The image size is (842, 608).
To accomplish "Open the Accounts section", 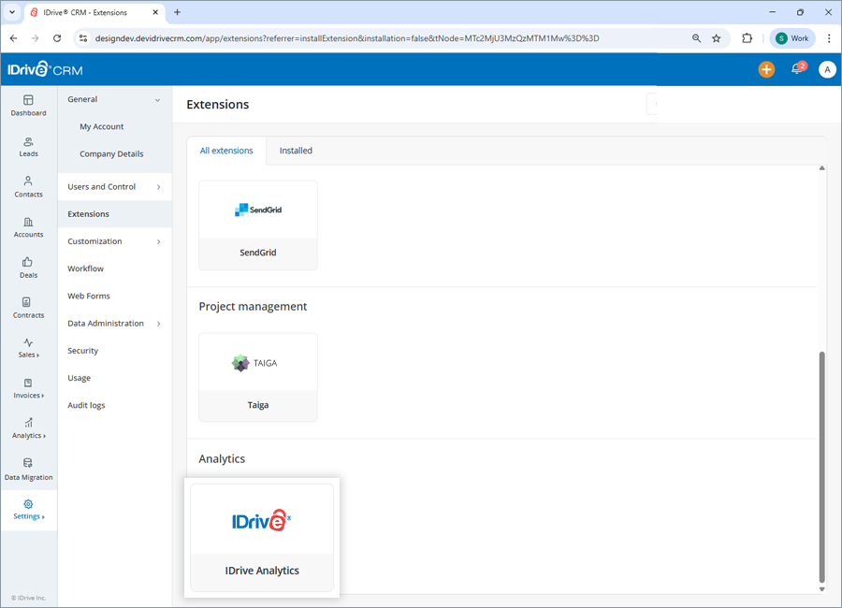I will coord(28,227).
